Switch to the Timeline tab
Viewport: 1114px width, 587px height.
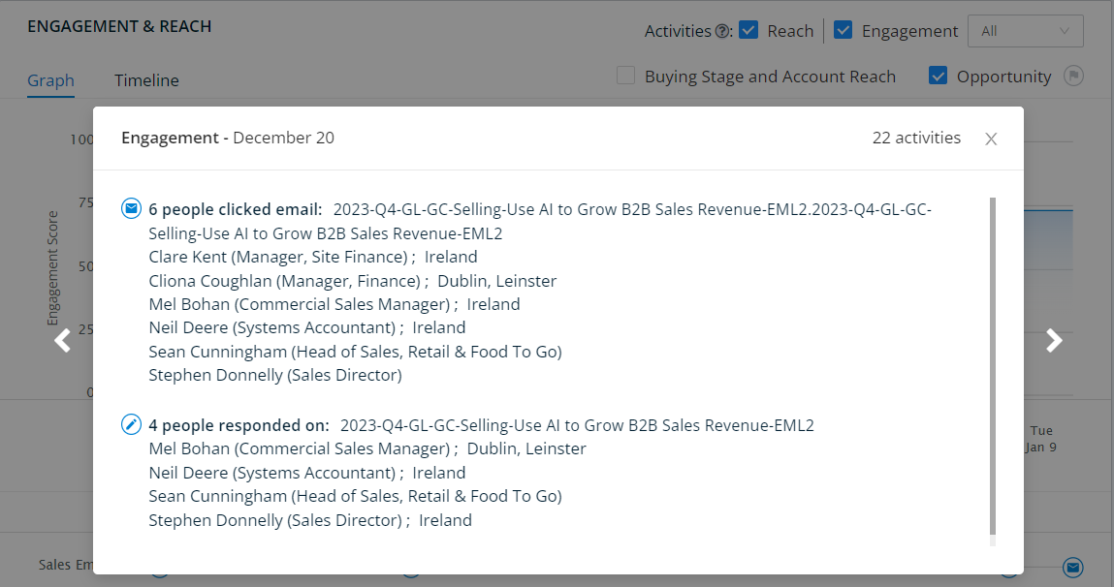click(146, 80)
